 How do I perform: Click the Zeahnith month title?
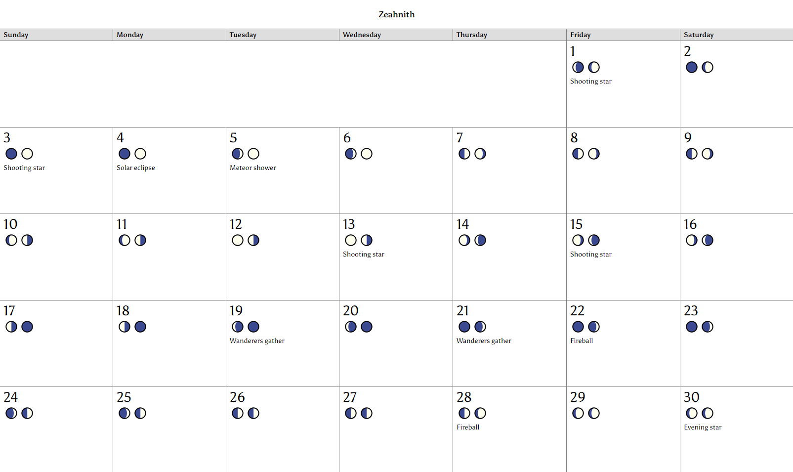coord(396,14)
